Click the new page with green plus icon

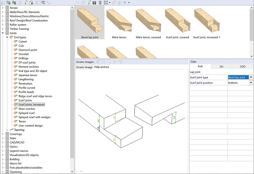(x=31, y=3)
